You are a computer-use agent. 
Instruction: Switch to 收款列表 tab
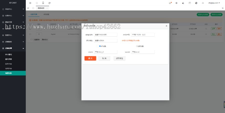click(x=34, y=14)
